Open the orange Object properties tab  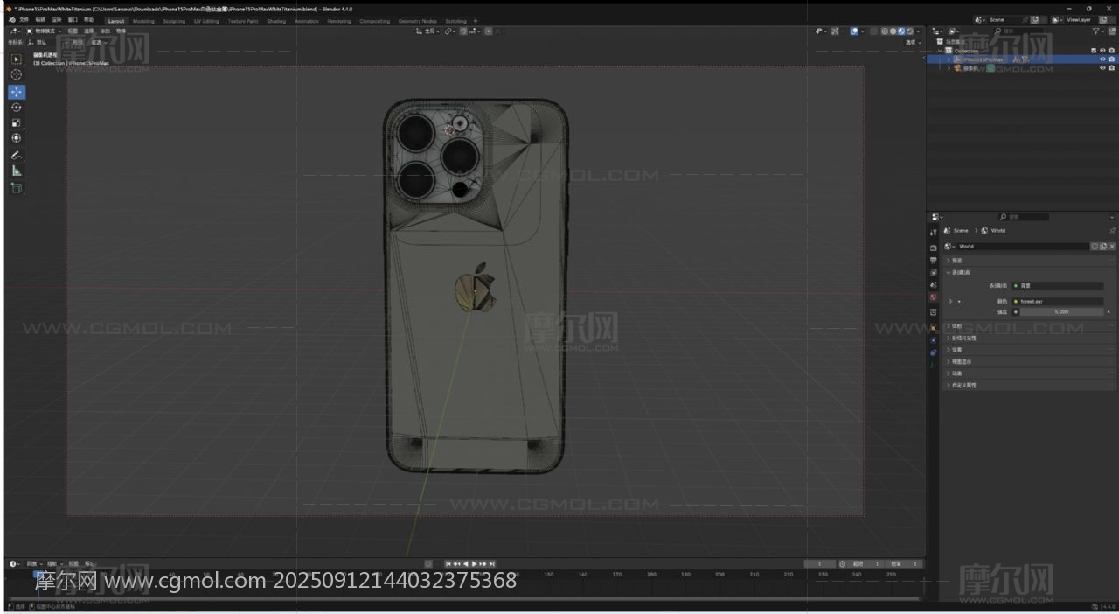(933, 328)
